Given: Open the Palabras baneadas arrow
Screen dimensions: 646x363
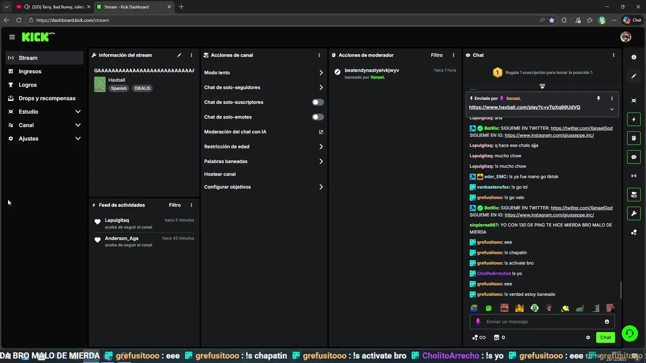Looking at the screenshot, I should 321,161.
